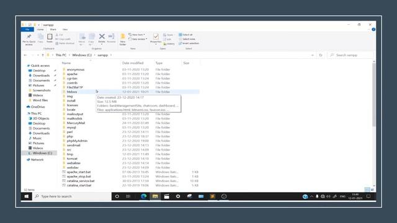Select Downloads under Quick access
Screen dimensions: 397x223
point(39,76)
